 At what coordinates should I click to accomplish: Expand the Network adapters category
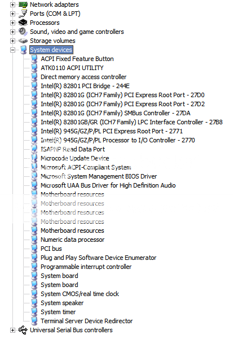12,5
